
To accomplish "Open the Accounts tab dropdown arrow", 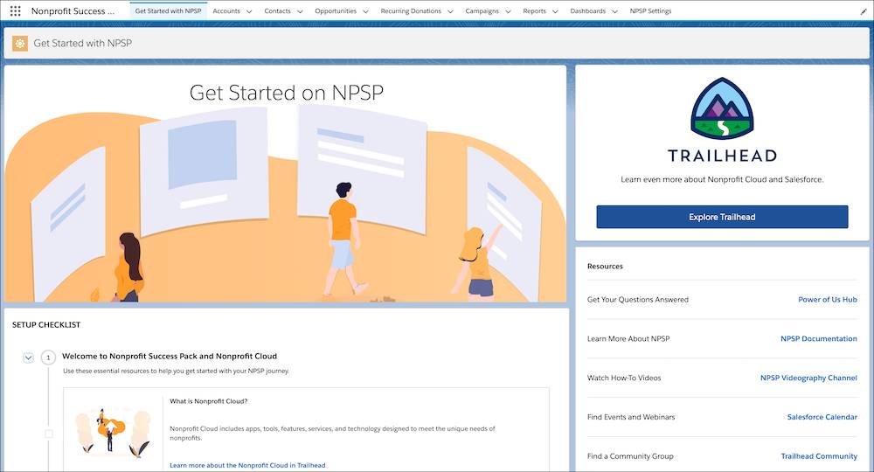I will (249, 11).
